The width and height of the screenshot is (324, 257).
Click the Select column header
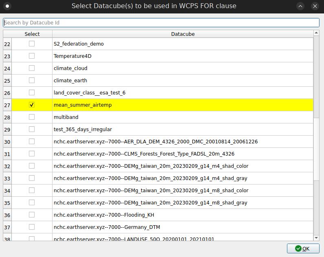32,34
